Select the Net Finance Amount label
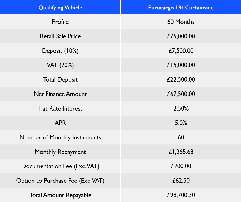Image resolution: width=241 pixels, height=202 pixels. click(x=60, y=94)
